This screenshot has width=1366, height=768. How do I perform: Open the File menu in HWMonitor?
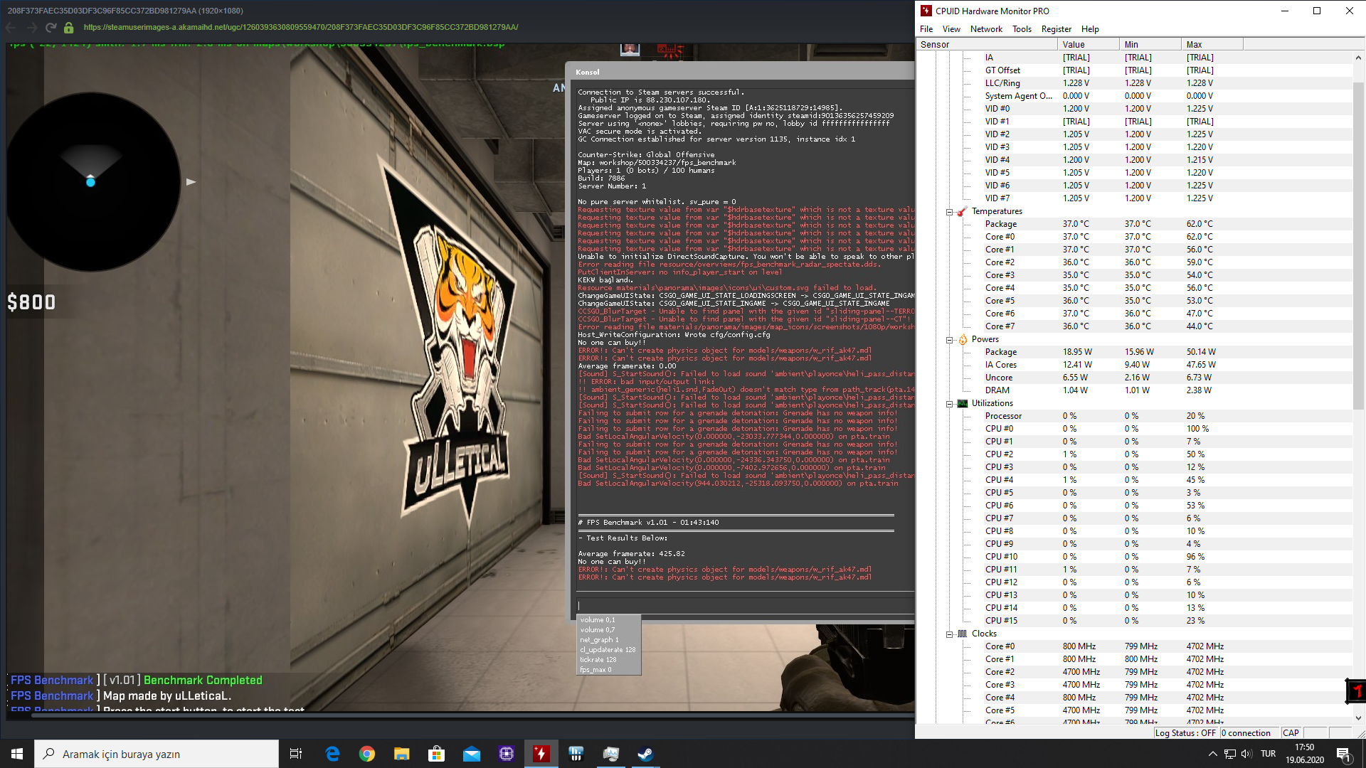pos(926,29)
